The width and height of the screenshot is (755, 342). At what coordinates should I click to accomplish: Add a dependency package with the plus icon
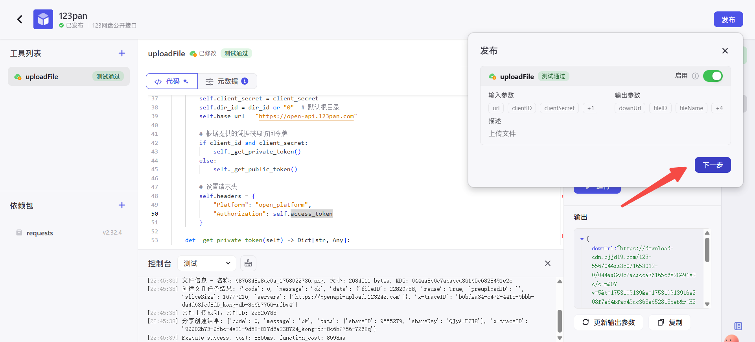point(122,205)
